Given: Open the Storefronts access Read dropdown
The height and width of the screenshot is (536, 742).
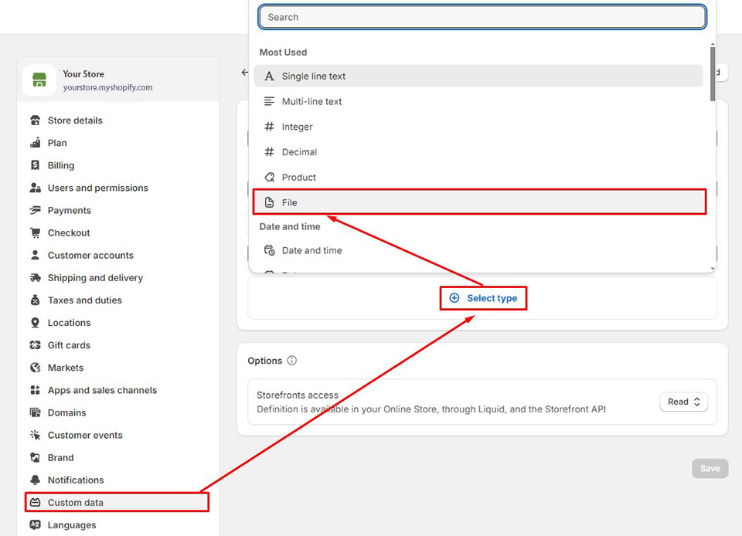Looking at the screenshot, I should pyautogui.click(x=684, y=402).
